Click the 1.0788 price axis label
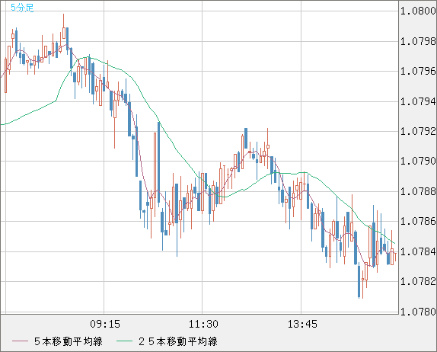437x352 pixels. 418,192
